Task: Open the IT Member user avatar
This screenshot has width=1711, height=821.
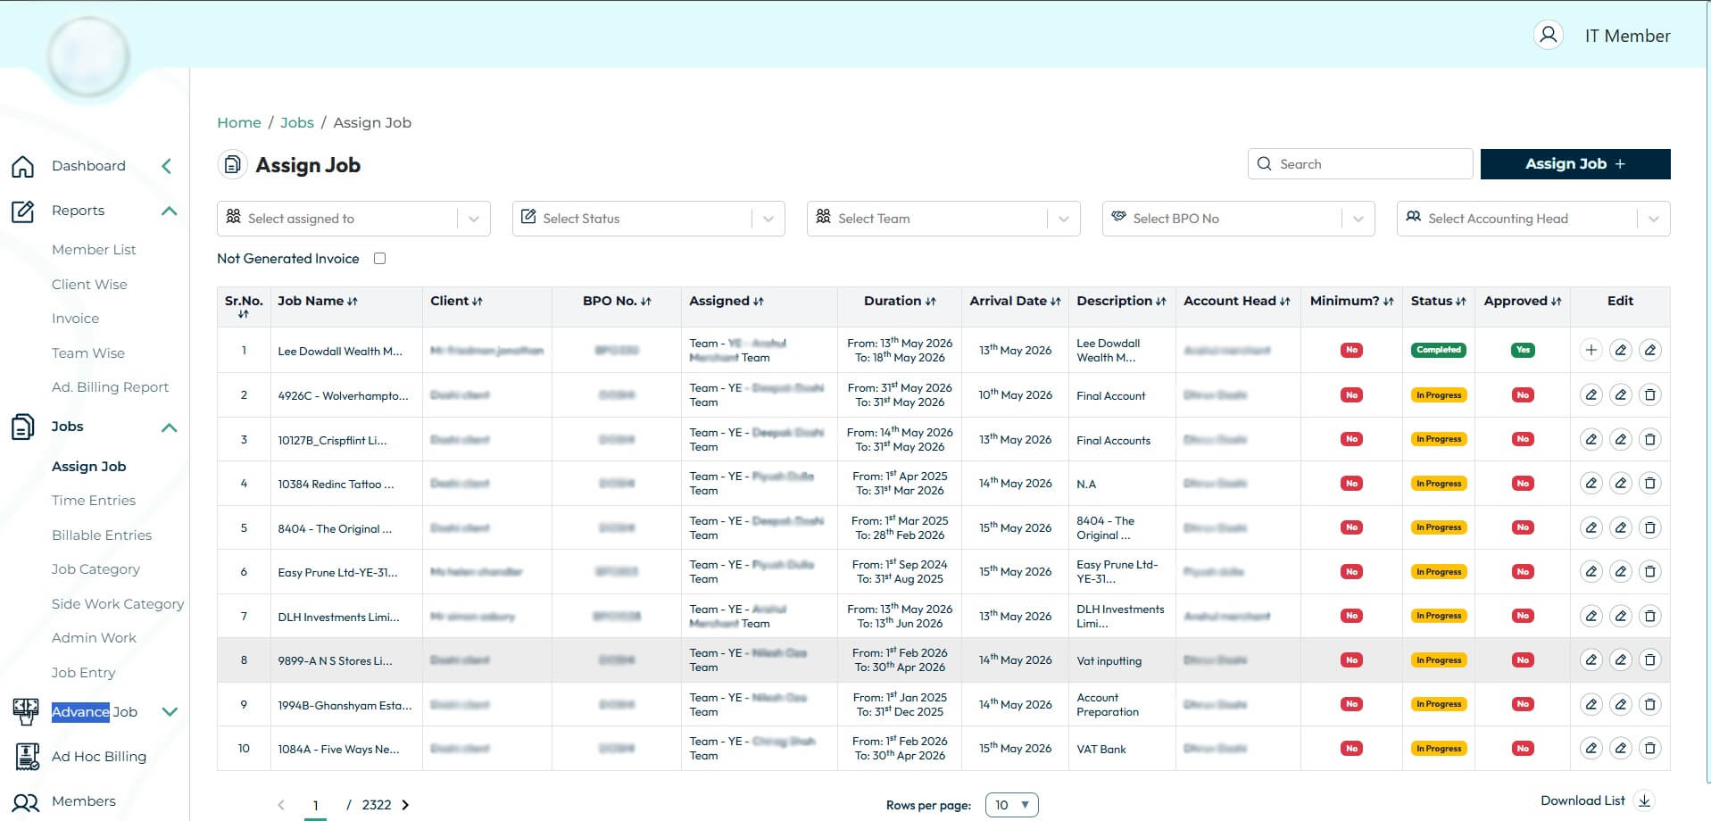Action: [x=1549, y=35]
